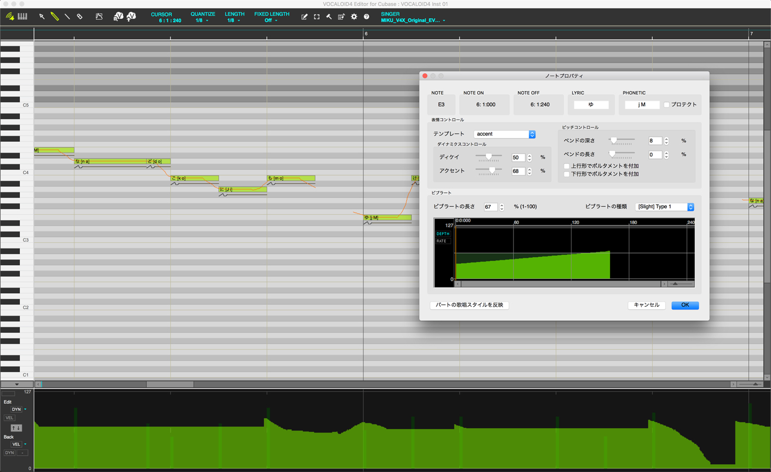This screenshot has height=472, width=771.
Task: Select the eraser tool
Action: coord(80,17)
